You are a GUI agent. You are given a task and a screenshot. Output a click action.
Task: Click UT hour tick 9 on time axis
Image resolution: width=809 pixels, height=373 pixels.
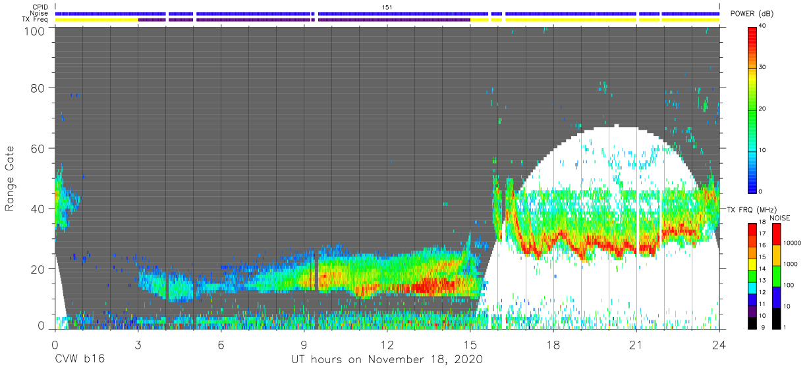(304, 344)
